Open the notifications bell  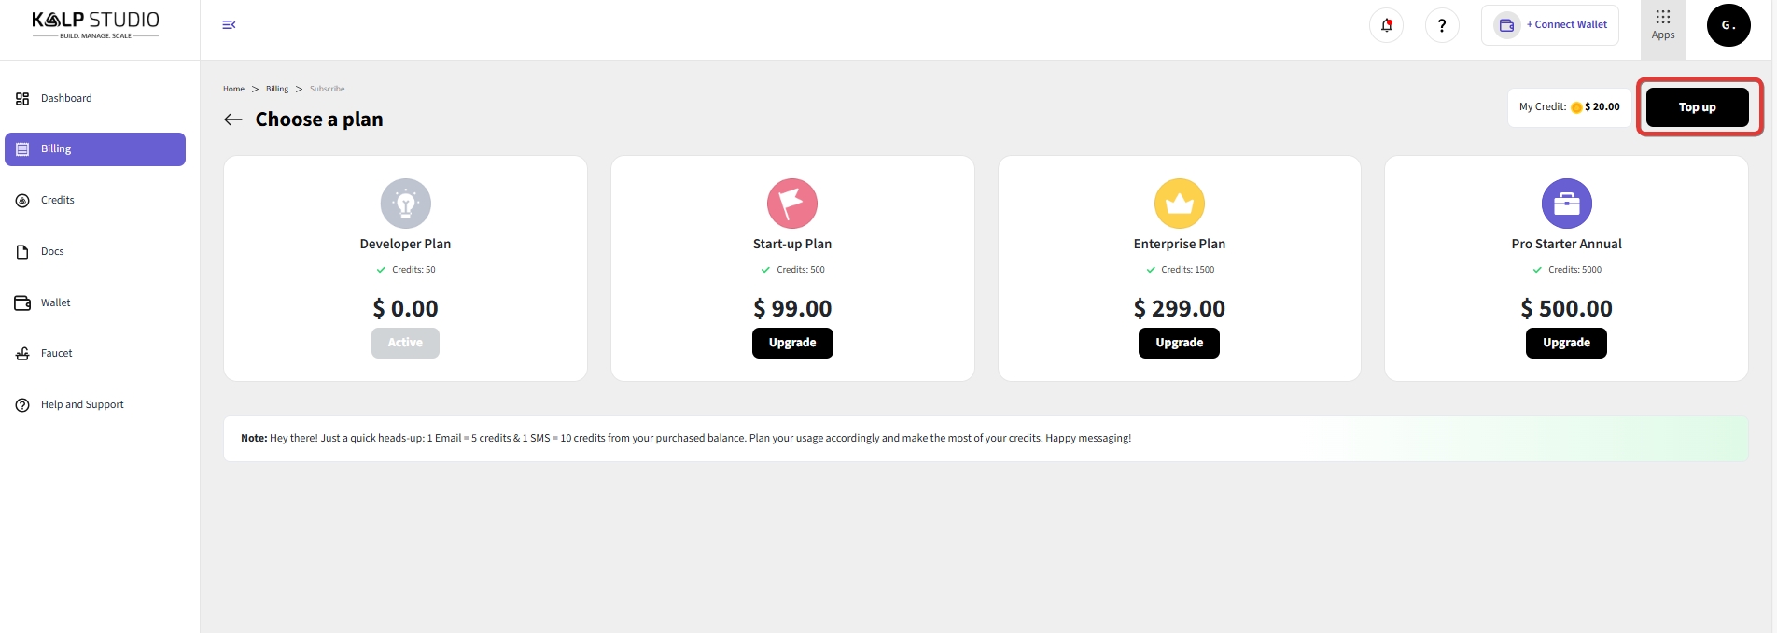click(1386, 25)
